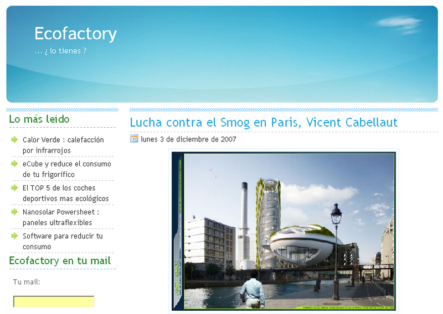Image resolution: width=443 pixels, height=314 pixels.
Task: Open 'Software para reducir tu consumo' link
Action: pyautogui.click(x=63, y=241)
